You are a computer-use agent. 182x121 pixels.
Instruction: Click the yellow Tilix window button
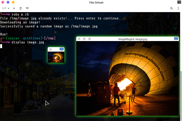(13, 2)
